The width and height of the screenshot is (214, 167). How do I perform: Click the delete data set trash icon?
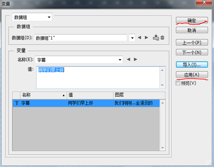pyautogui.click(x=162, y=38)
